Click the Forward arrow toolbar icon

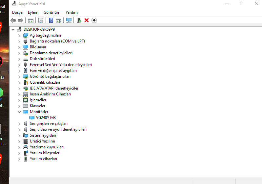tap(21, 20)
